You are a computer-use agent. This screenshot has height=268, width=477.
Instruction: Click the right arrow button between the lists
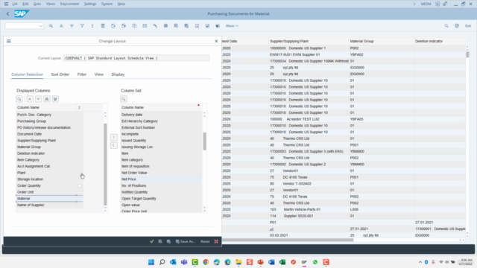[x=114, y=137]
